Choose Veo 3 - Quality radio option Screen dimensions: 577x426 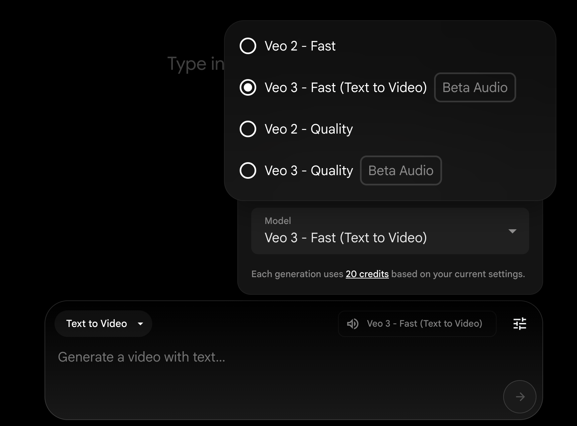pos(248,170)
